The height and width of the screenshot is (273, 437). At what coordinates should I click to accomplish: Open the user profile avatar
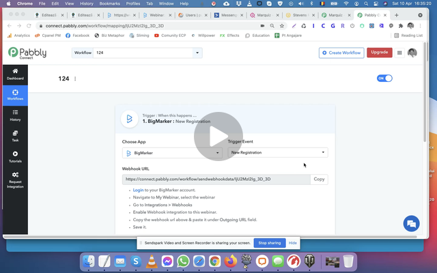(412, 53)
